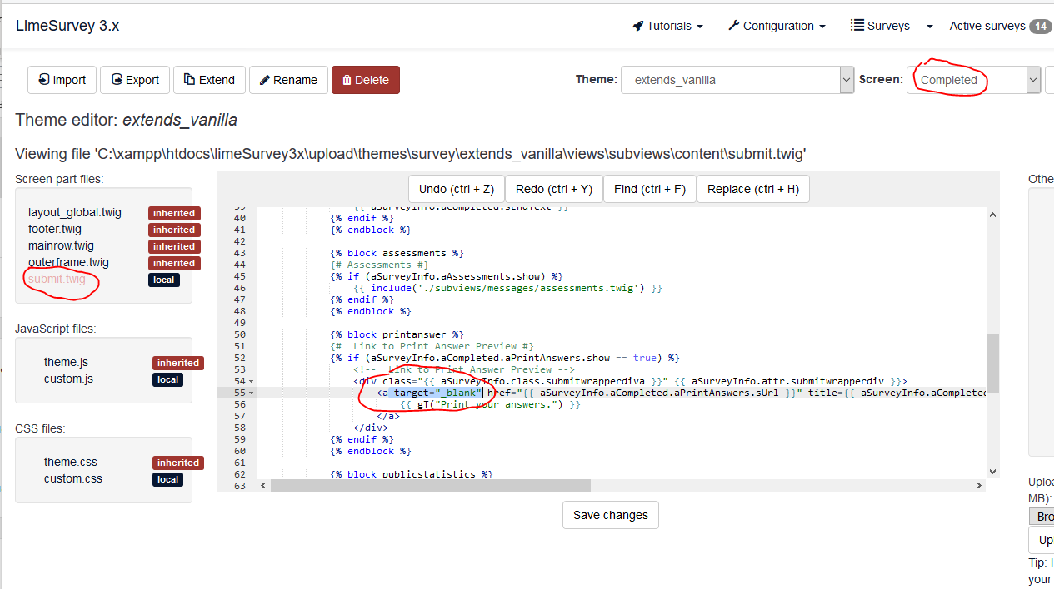Image resolution: width=1054 pixels, height=589 pixels.
Task: Collapse code fold arrow on line 55
Action: pyautogui.click(x=252, y=393)
